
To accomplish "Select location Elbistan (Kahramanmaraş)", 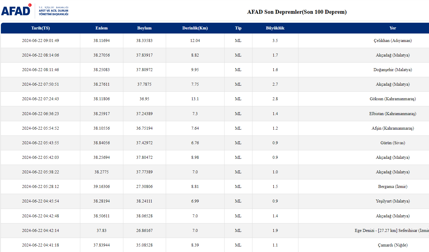I will coord(393,114).
